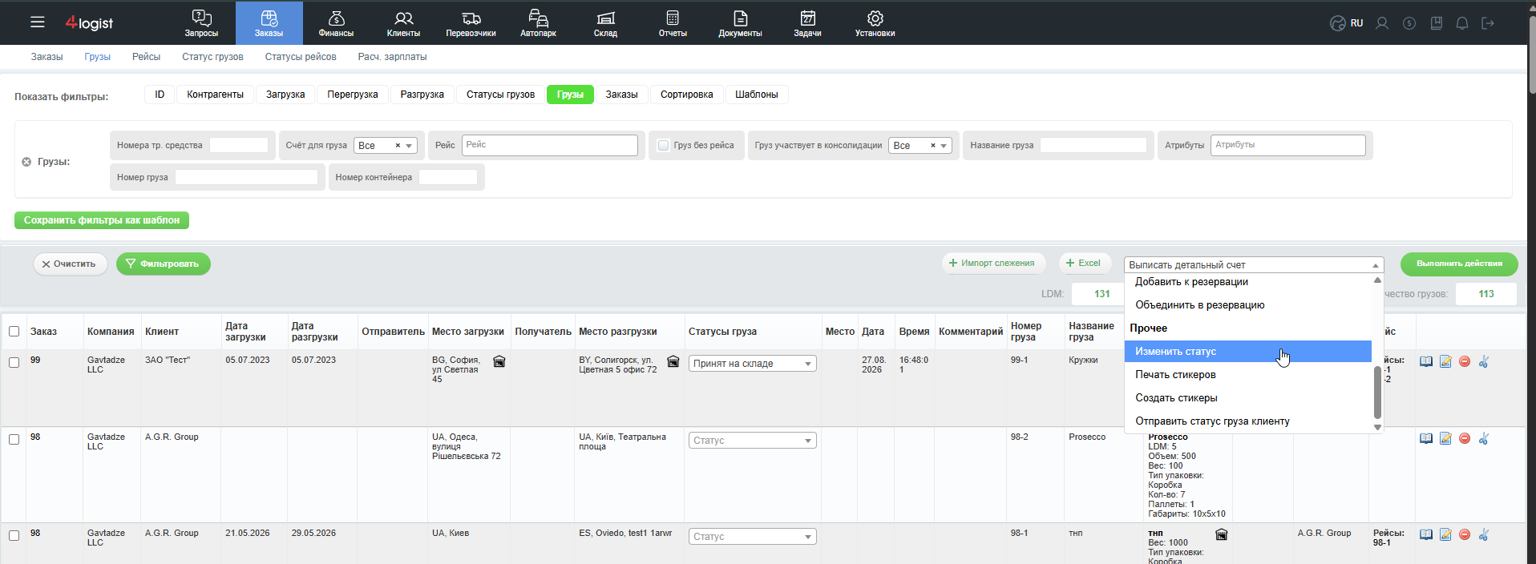1536x564 pixels.
Task: Click the logout icon in top bar
Action: tap(1488, 23)
